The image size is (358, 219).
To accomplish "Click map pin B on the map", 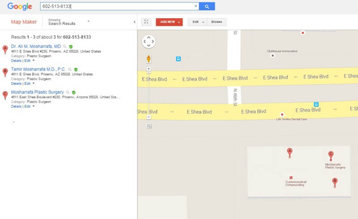I will coord(335,183).
